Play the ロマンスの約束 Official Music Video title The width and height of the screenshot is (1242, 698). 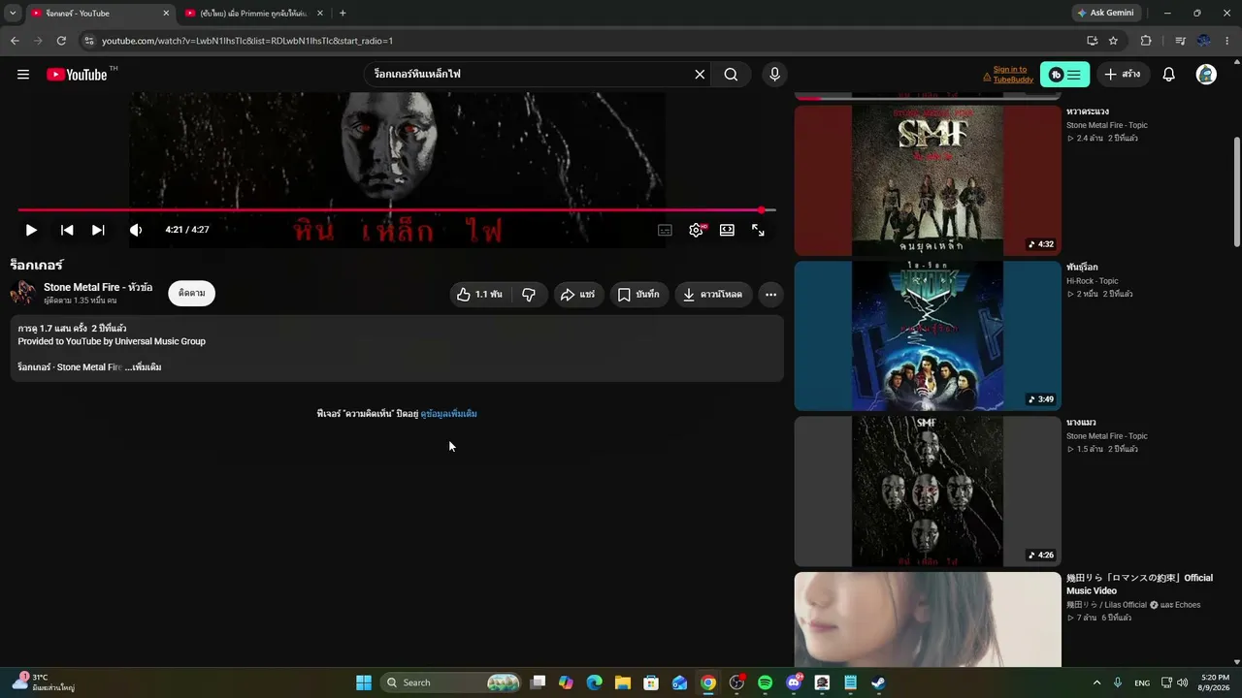(1139, 585)
